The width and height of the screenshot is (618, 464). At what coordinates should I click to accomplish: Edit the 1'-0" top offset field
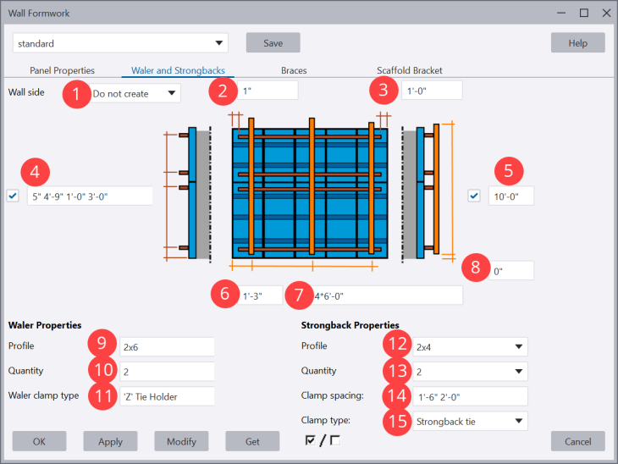click(x=432, y=91)
